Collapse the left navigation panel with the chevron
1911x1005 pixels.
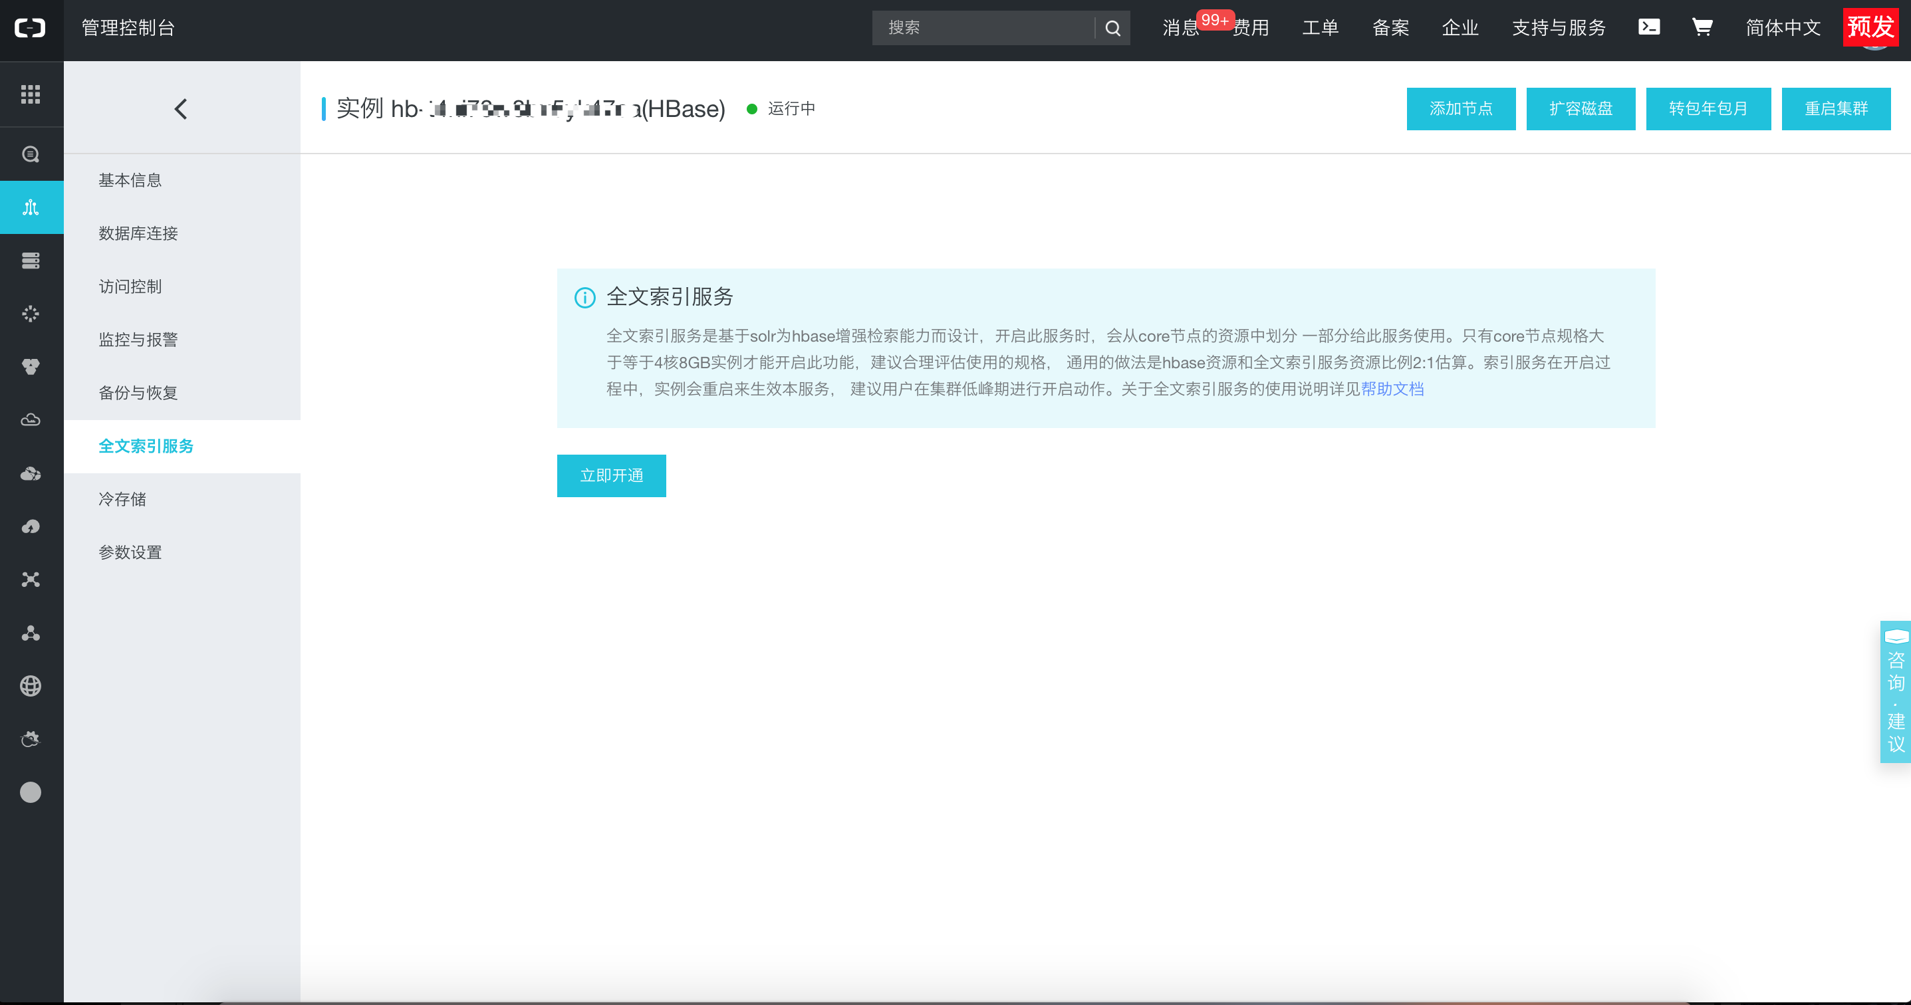[180, 108]
